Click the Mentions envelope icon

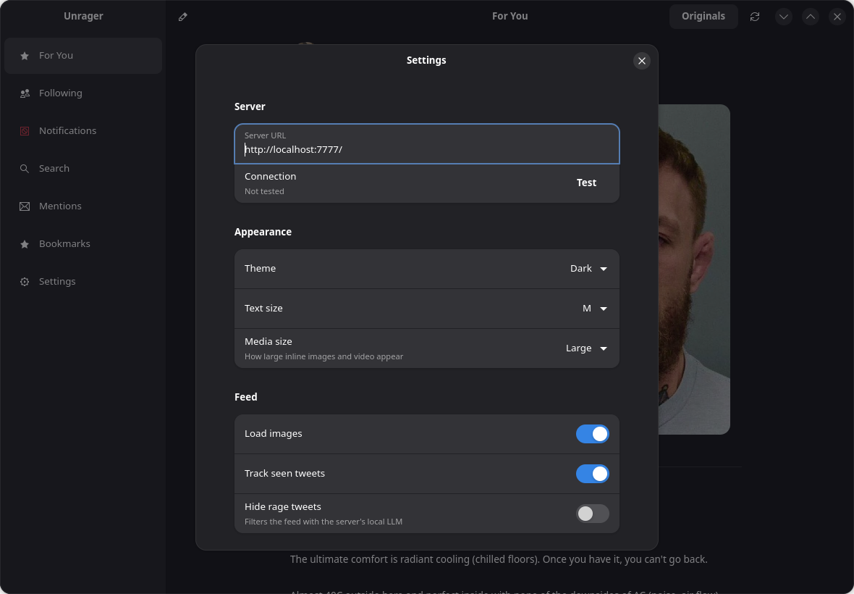(x=25, y=206)
